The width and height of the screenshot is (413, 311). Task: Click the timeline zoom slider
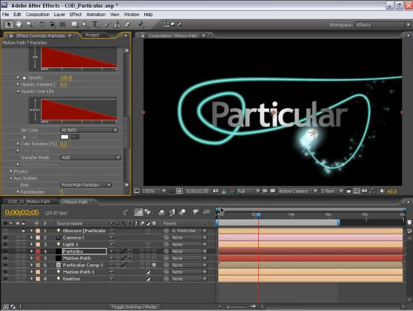tap(237, 306)
